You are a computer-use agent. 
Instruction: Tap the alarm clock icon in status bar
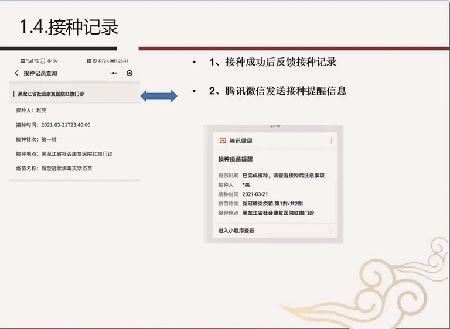tap(94, 61)
